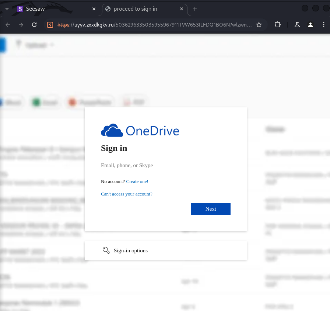Go back to previous page

(8, 25)
